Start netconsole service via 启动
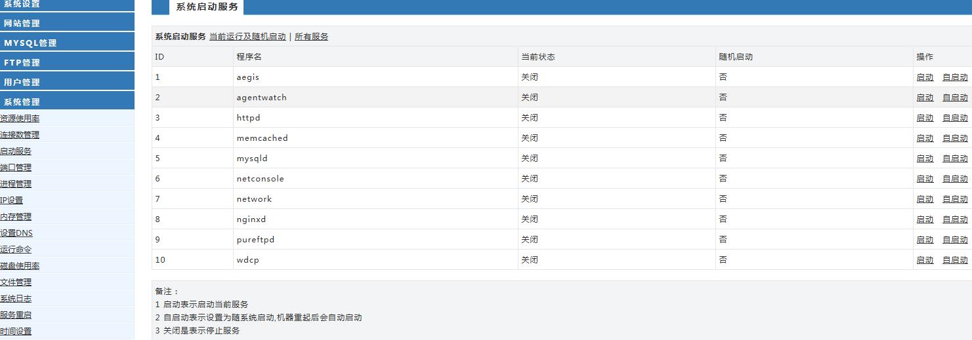This screenshot has height=340, width=972. pos(925,179)
